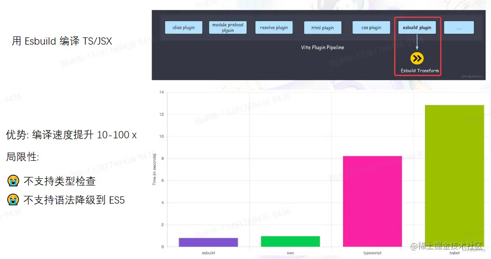Select the resolve plugin box
Image resolution: width=491 pixels, height=259 pixels.
click(x=274, y=27)
